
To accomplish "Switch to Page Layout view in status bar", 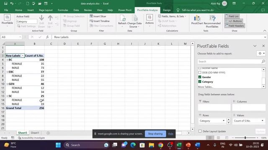I will pos(218,137).
